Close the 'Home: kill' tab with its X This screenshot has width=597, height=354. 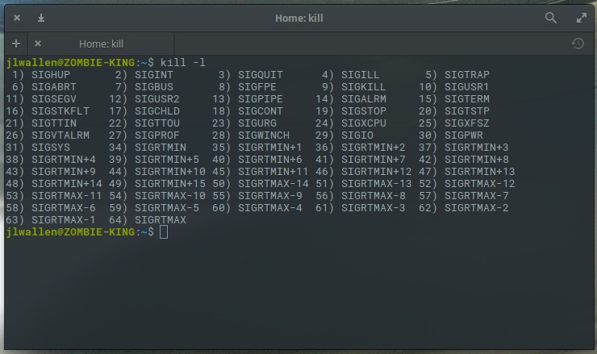pos(38,44)
